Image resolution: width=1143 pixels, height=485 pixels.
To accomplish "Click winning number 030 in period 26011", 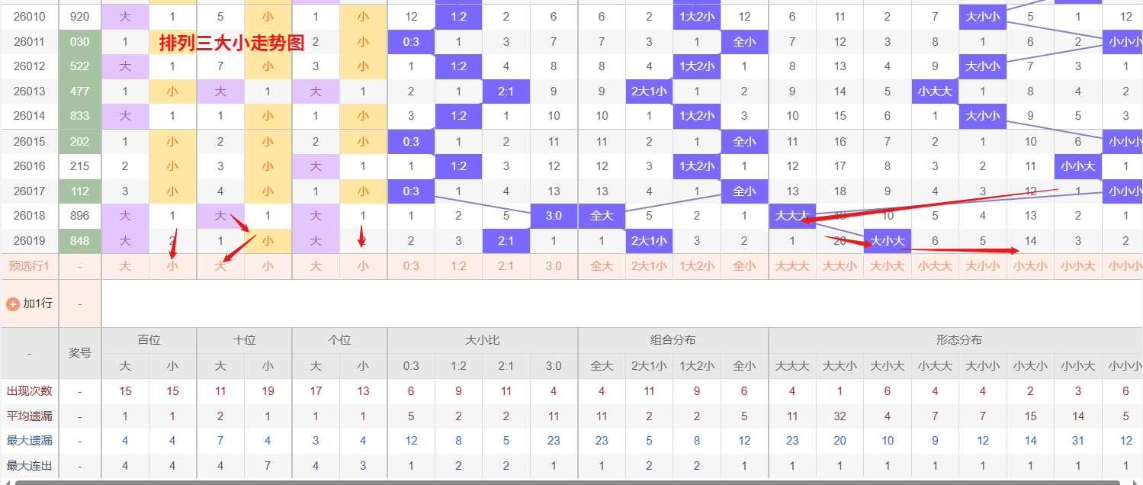I will (80, 42).
